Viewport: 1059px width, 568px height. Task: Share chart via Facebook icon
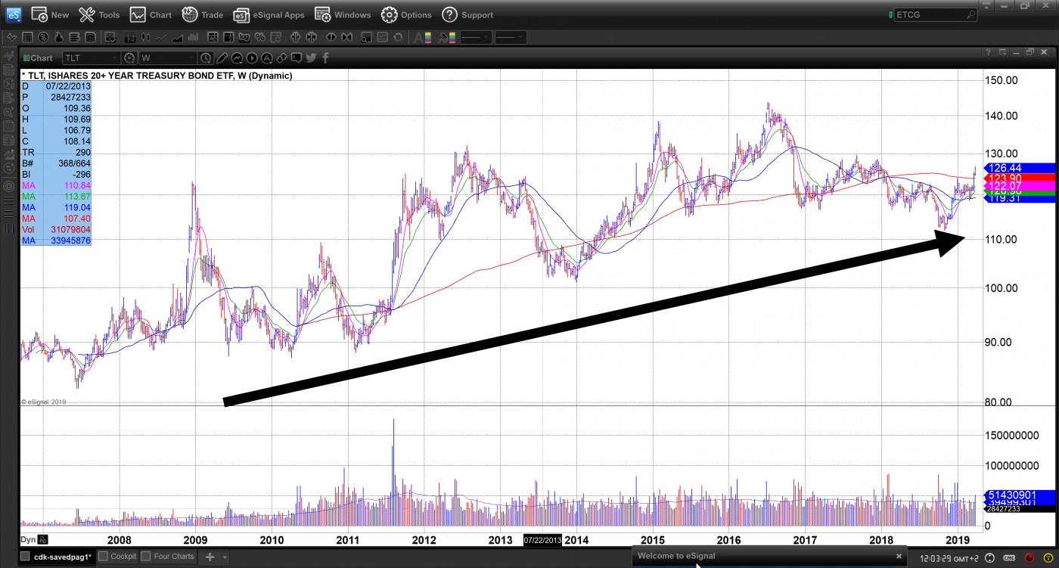coord(325,57)
